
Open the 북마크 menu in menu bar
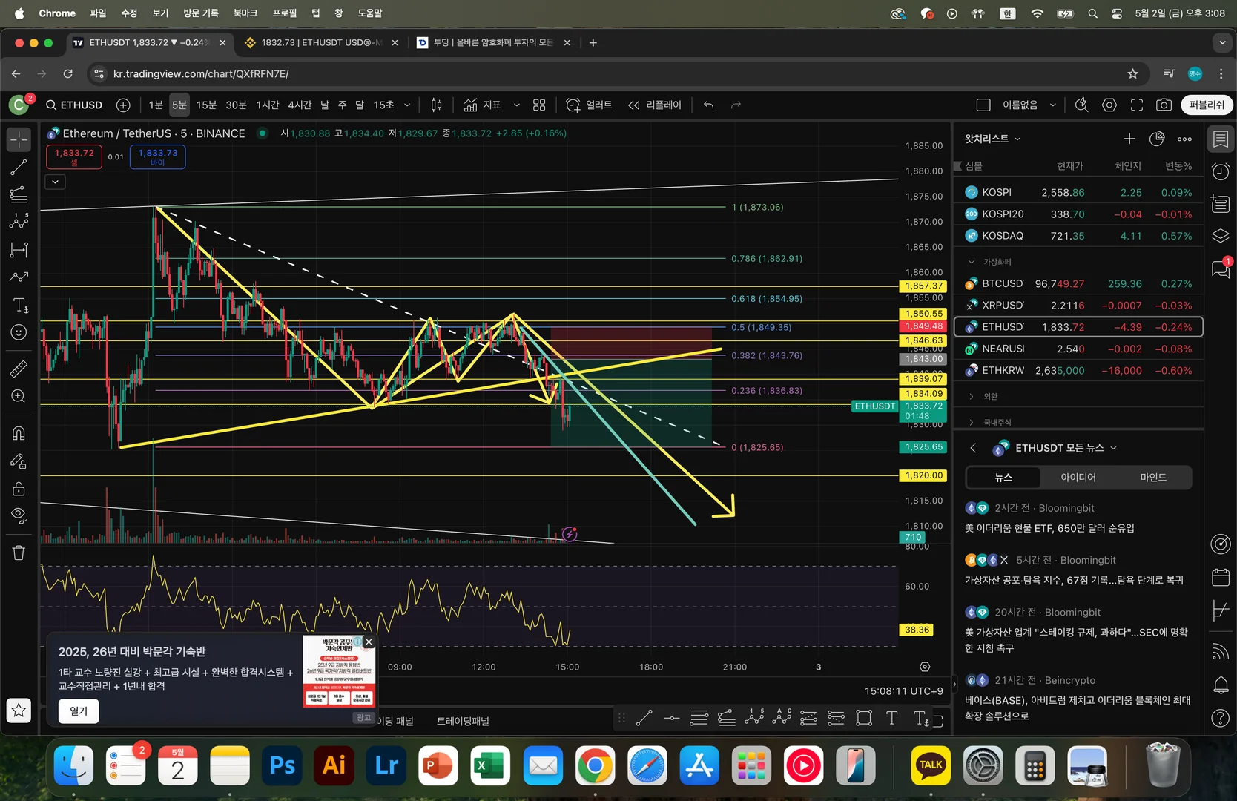pyautogui.click(x=245, y=13)
